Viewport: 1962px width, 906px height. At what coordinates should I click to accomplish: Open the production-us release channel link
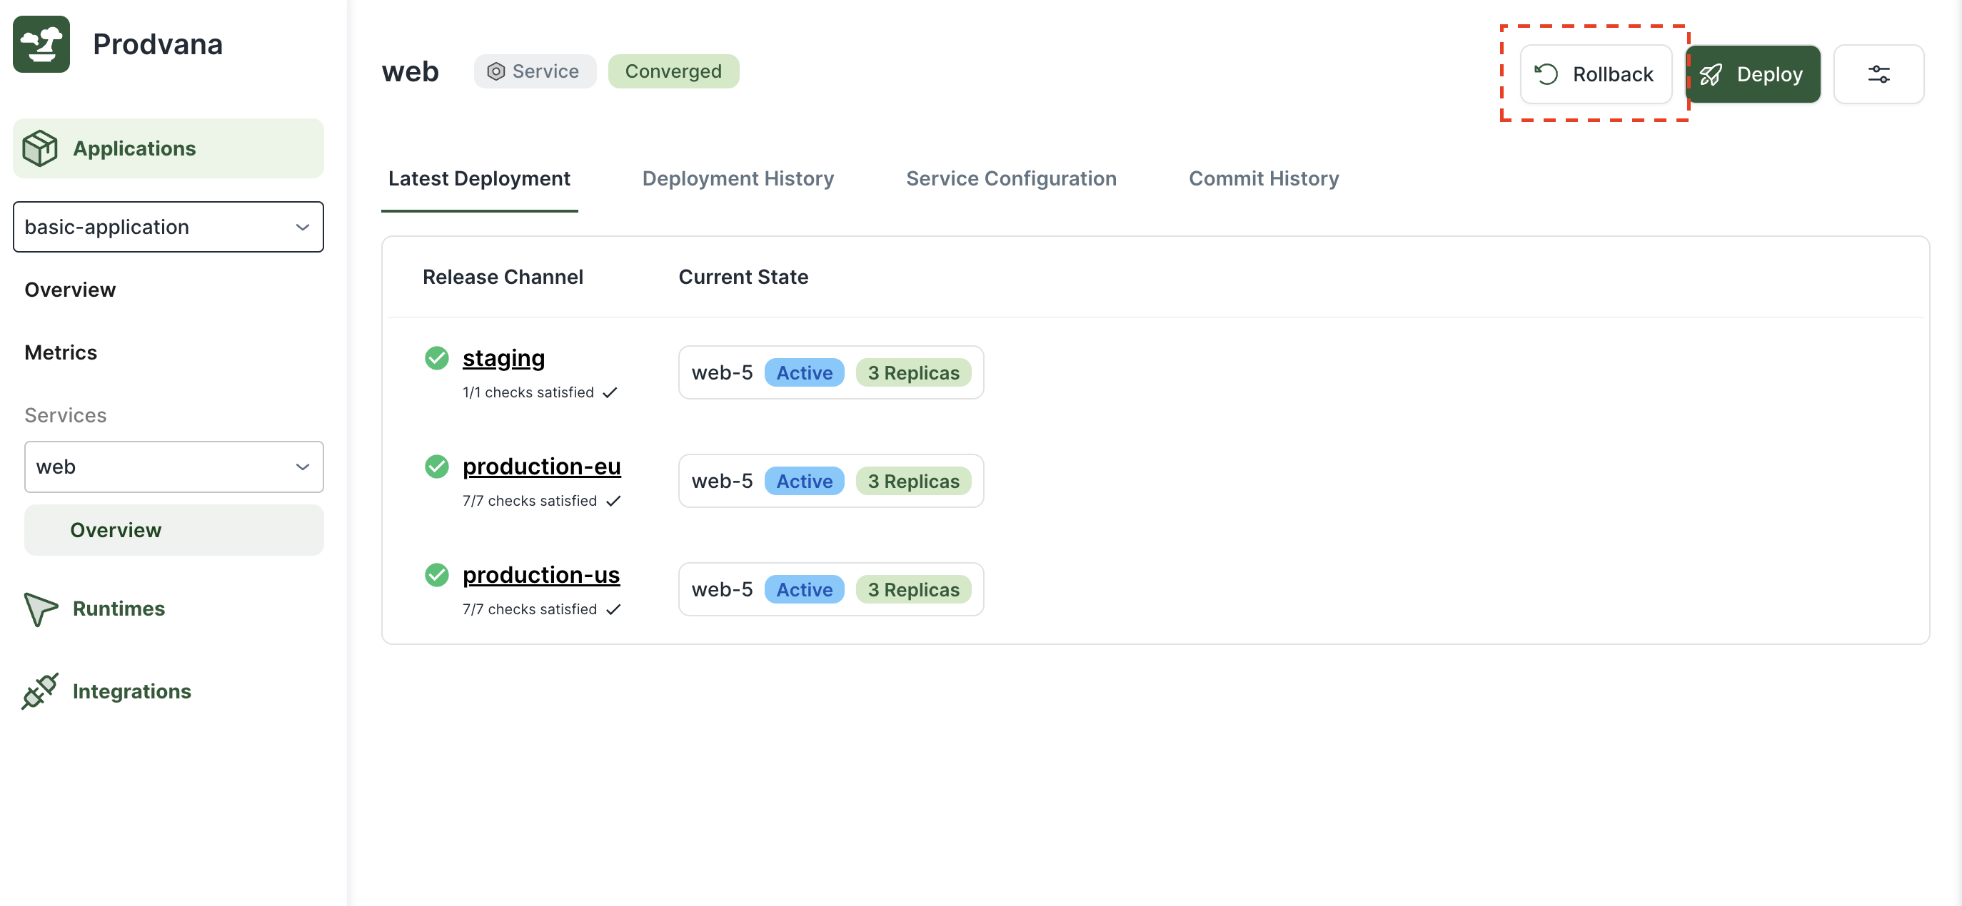tap(540, 575)
